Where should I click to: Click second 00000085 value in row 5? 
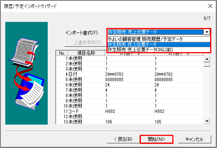[x=164, y=80]
